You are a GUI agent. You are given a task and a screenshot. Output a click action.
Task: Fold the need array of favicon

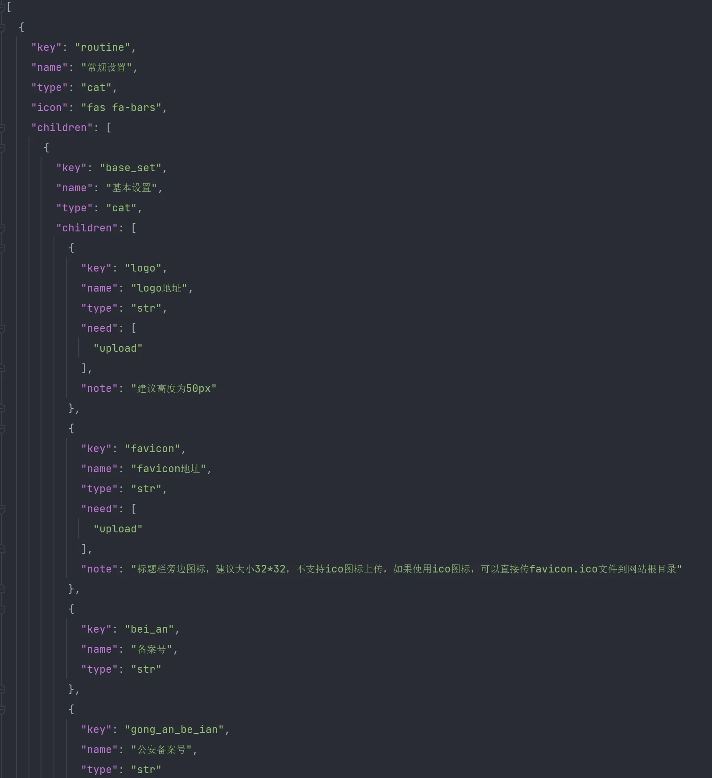pyautogui.click(x=2, y=509)
